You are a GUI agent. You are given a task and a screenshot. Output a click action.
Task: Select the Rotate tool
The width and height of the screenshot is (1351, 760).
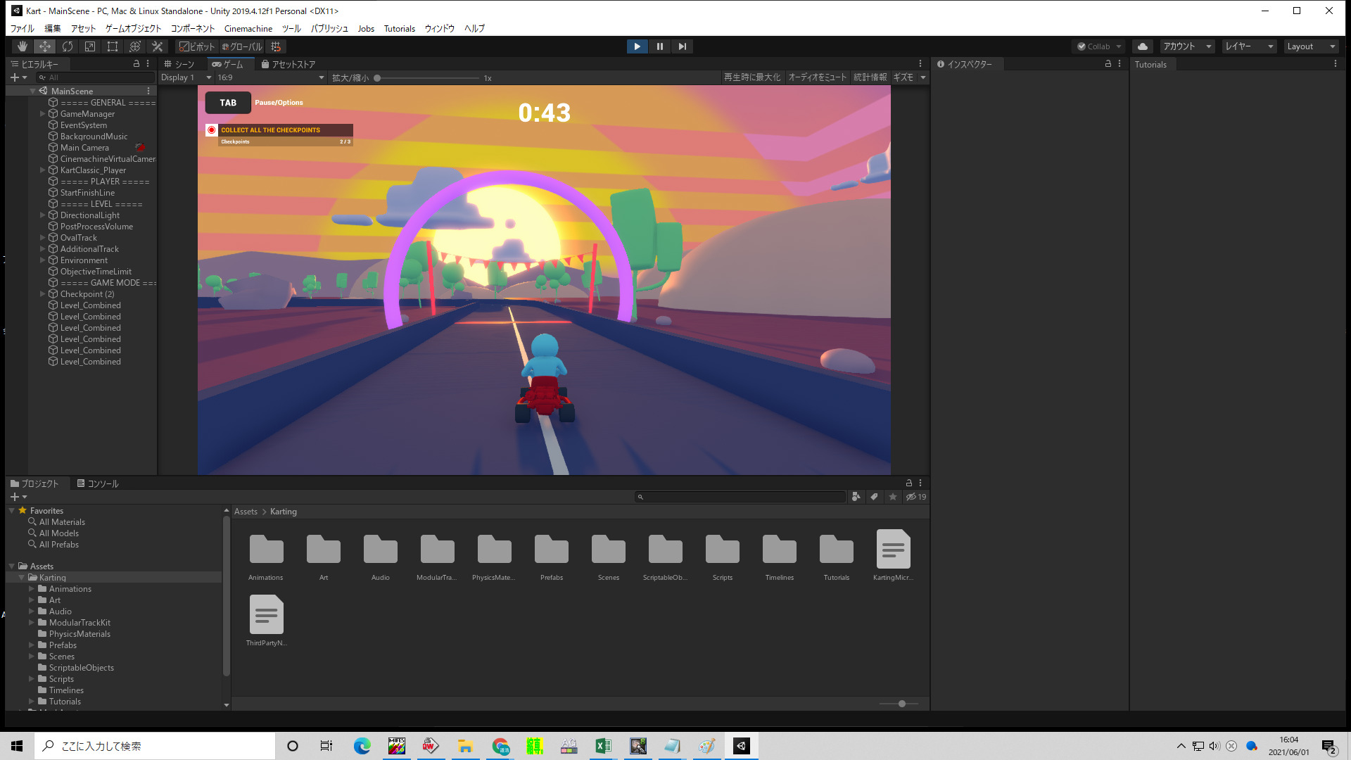(x=68, y=46)
